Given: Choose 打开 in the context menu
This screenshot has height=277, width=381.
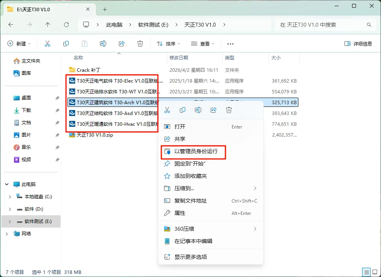Looking at the screenshot, I should [x=211, y=127].
